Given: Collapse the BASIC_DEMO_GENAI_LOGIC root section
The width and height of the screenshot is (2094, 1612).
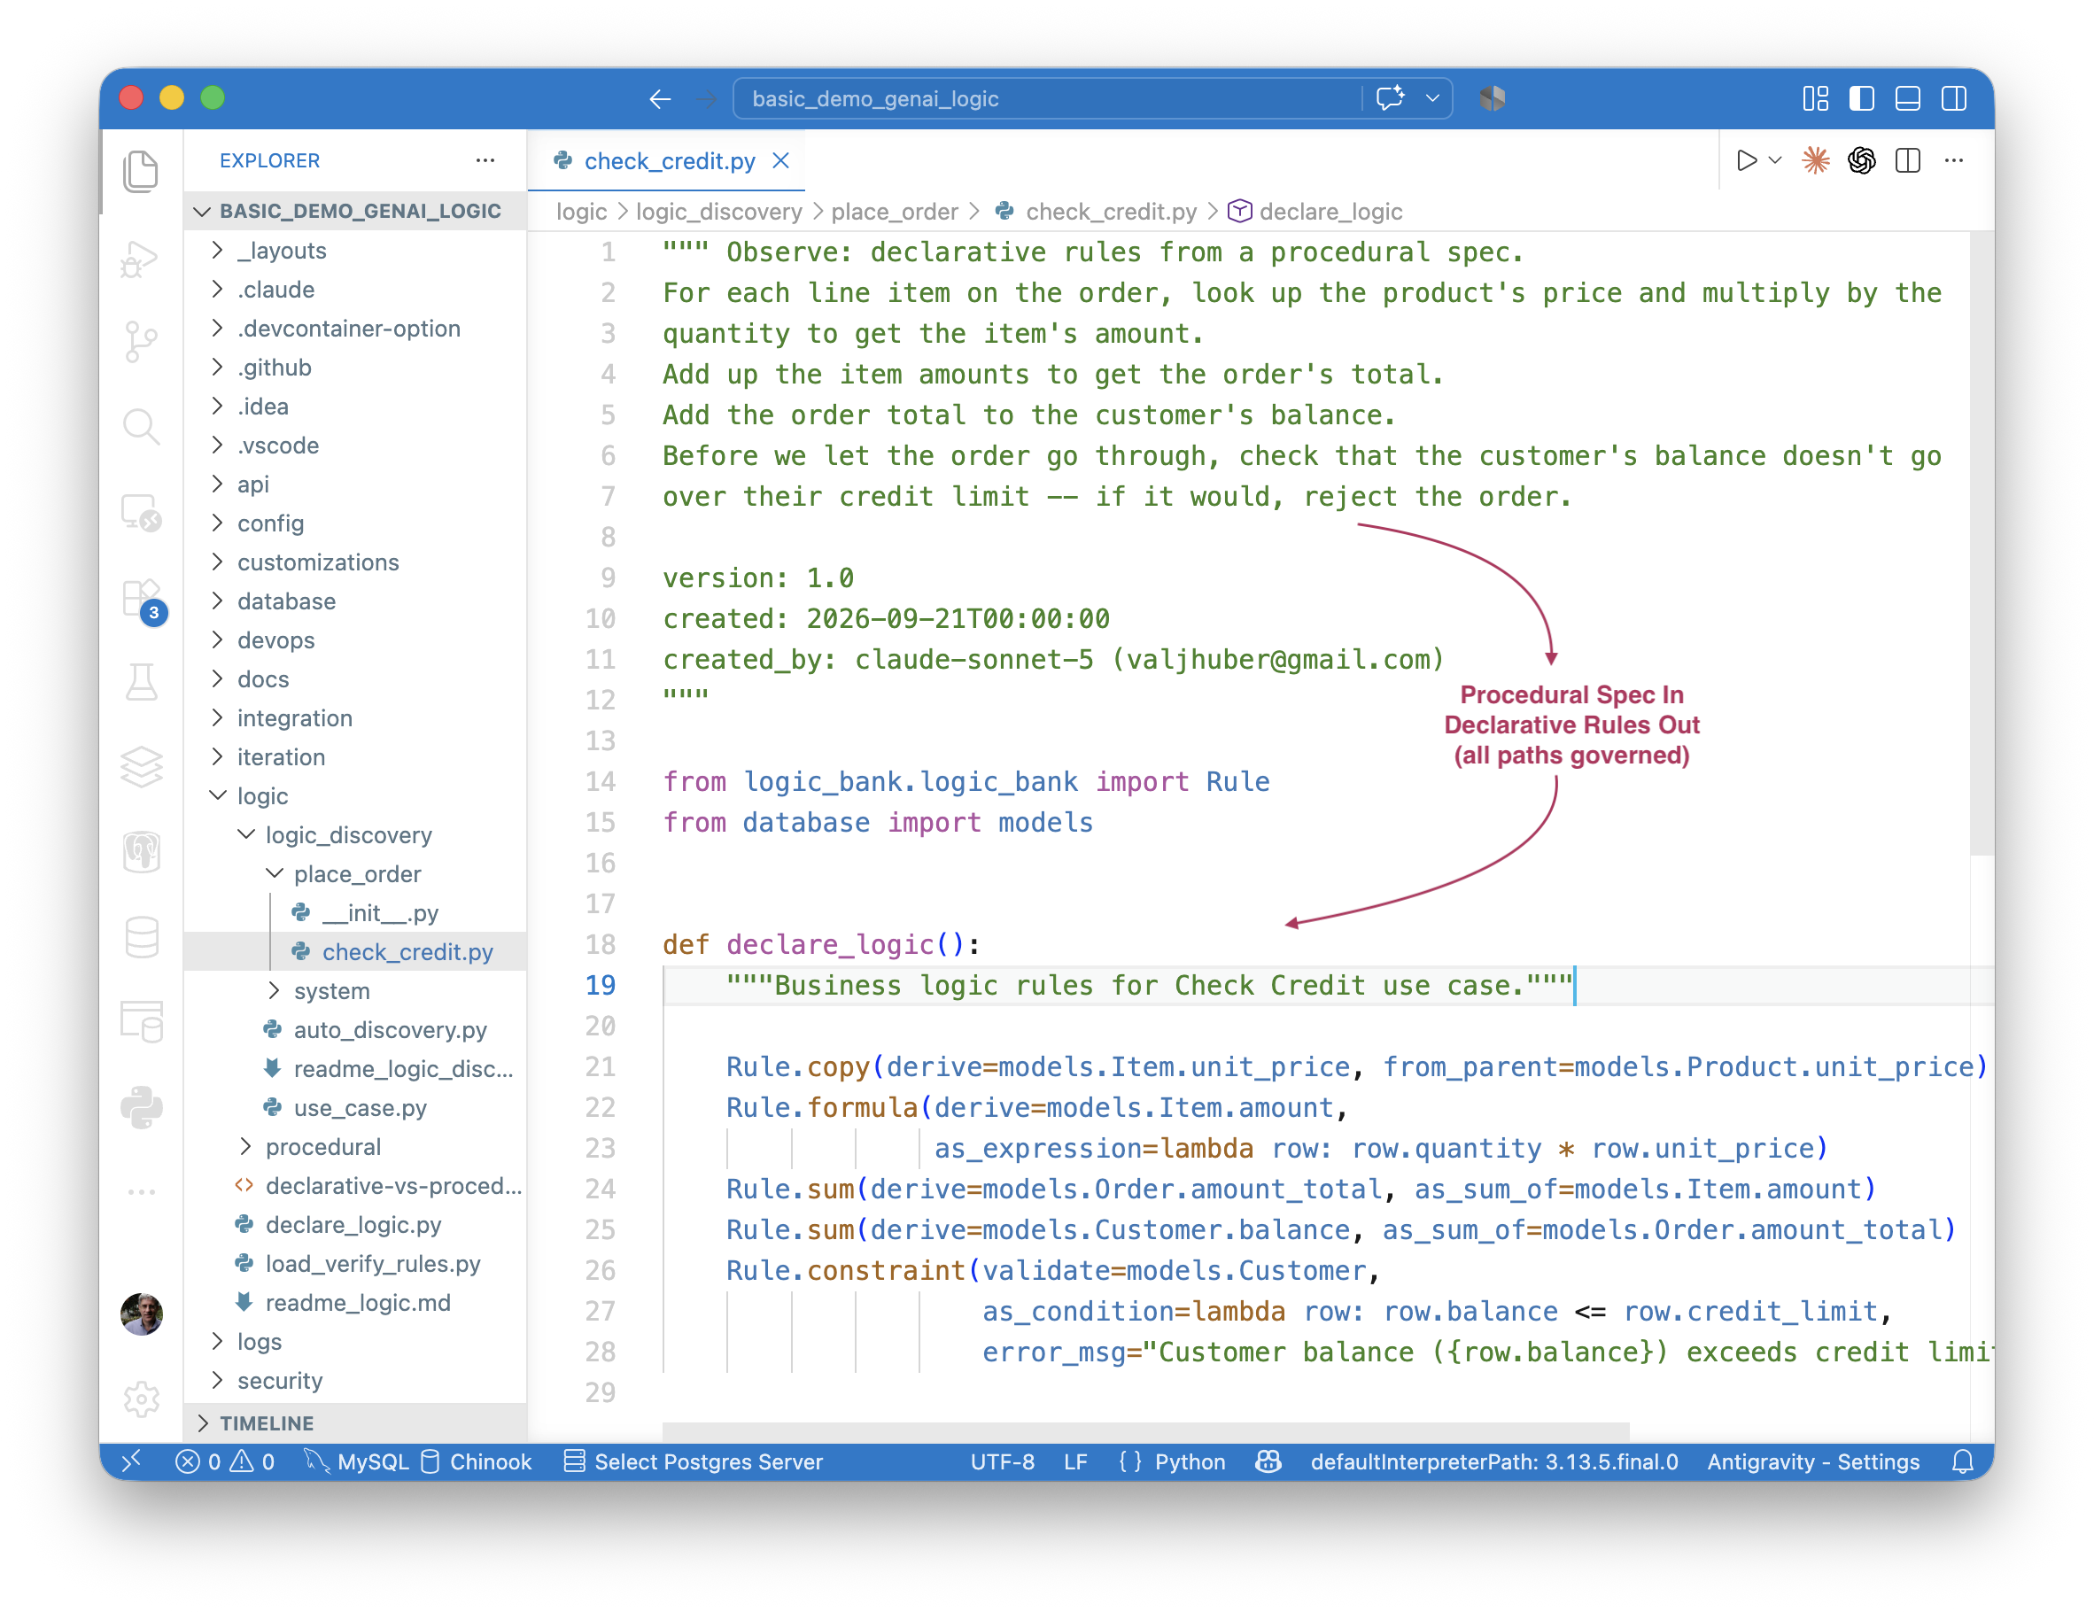Looking at the screenshot, I should click(x=354, y=211).
